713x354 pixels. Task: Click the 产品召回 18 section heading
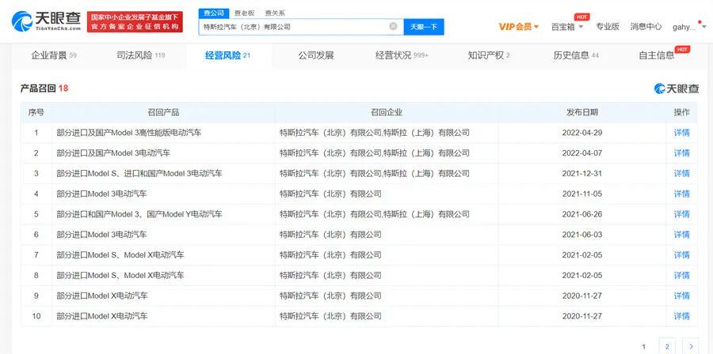(x=44, y=88)
